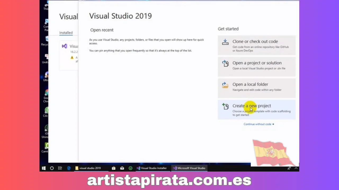Choose Open a project or solution
This screenshot has height=190, width=339.
(257, 66)
